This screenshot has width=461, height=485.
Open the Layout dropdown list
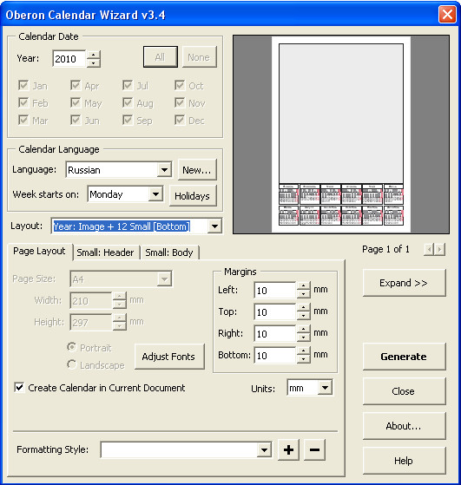[214, 226]
